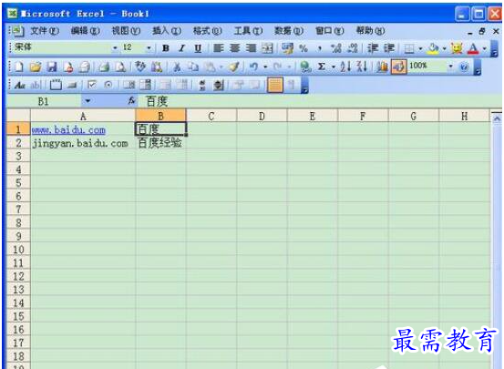Image resolution: width=504 pixels, height=369 pixels.
Task: Cut selection with the scissors icon
Action: click(177, 67)
